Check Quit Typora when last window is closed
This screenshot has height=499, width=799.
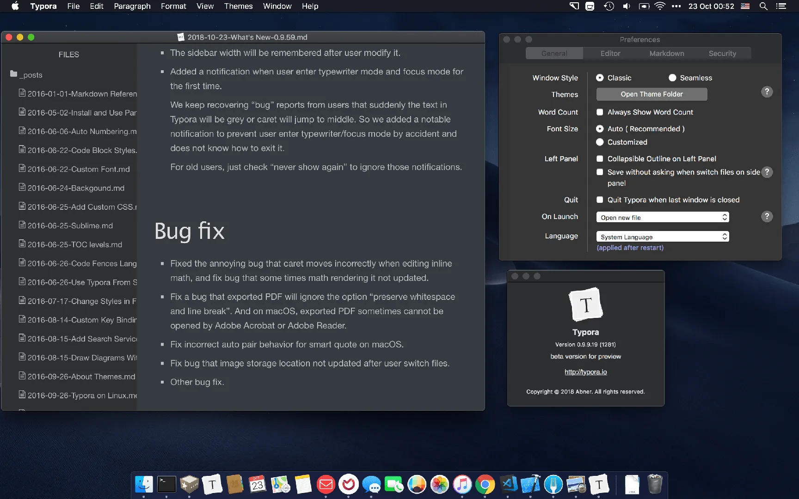tap(600, 200)
